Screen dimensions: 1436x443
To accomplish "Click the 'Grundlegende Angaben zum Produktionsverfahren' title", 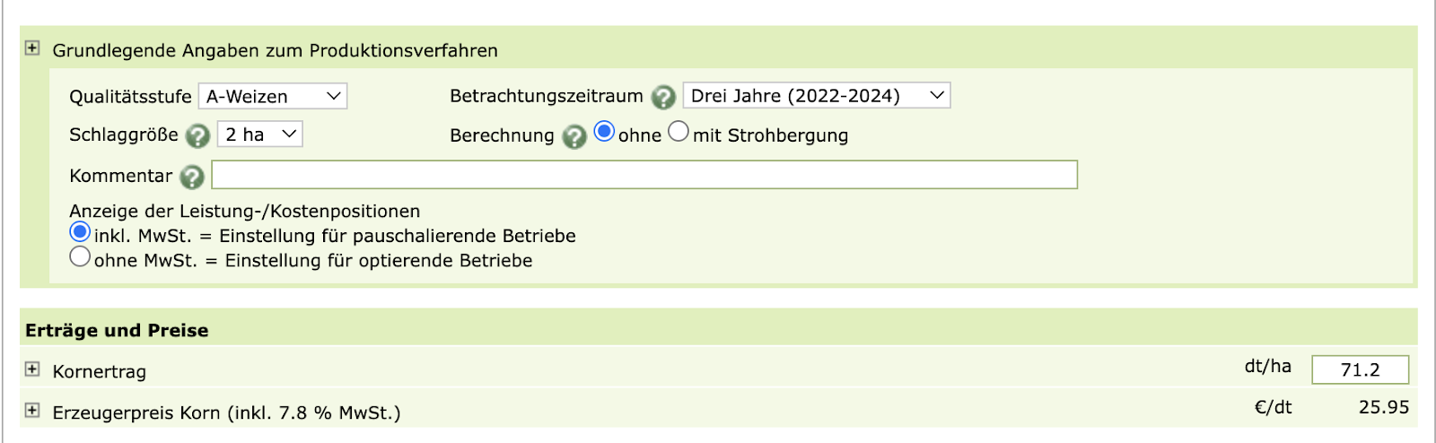I will 275,51.
